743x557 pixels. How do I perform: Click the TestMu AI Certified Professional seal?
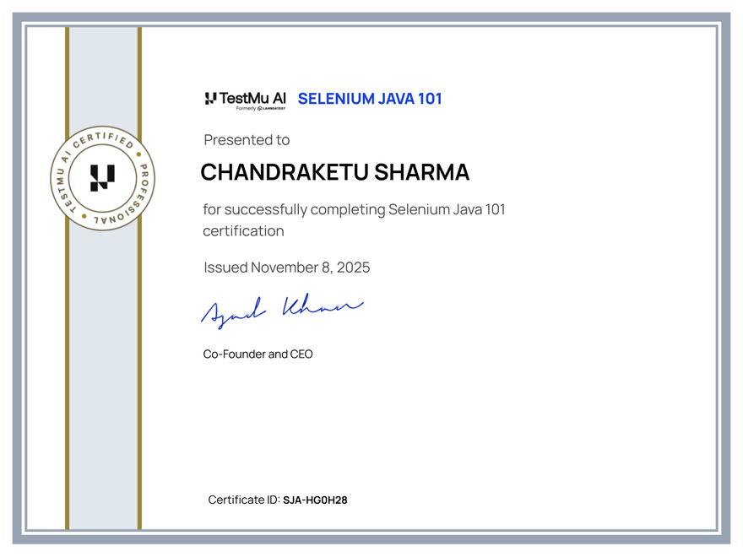tap(103, 179)
